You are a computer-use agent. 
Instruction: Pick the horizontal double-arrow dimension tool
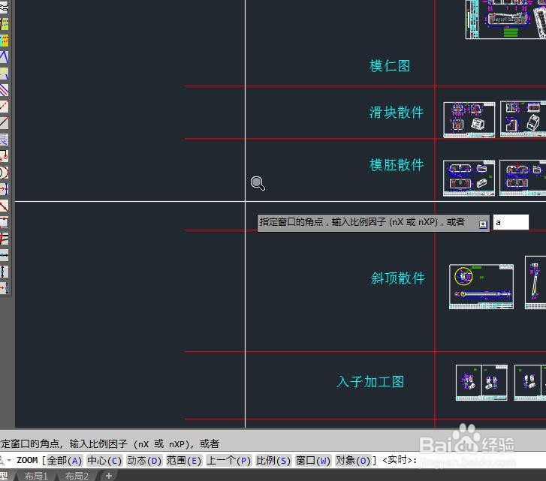tap(4, 255)
